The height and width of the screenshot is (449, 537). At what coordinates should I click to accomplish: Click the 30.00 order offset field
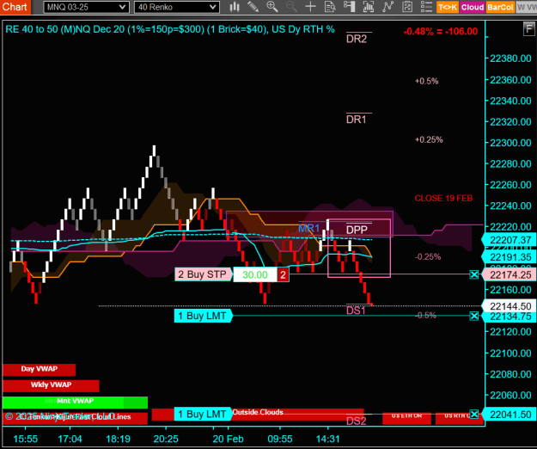tap(255, 275)
